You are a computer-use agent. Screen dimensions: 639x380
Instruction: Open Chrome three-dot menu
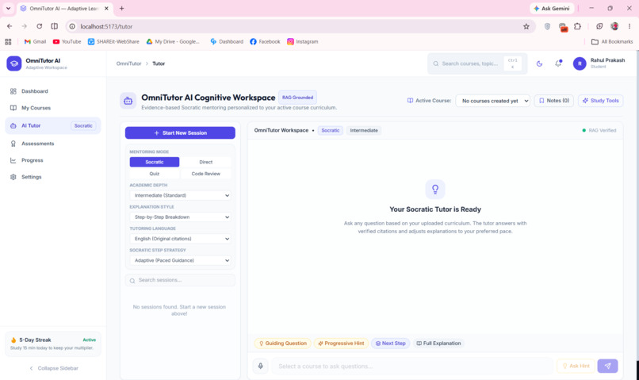(x=629, y=26)
